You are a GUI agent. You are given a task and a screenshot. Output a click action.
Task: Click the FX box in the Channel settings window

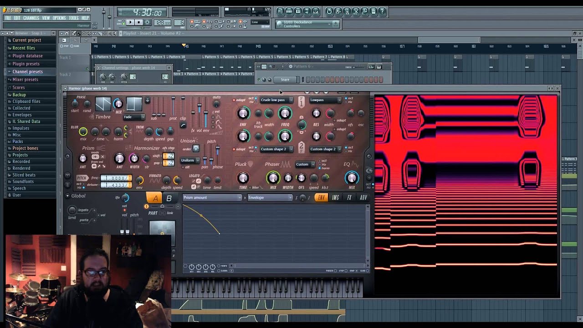(x=165, y=77)
